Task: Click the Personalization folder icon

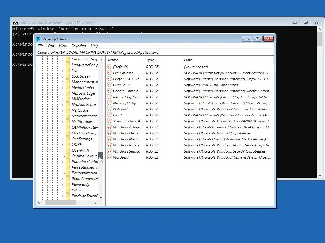Action: (x=68, y=173)
